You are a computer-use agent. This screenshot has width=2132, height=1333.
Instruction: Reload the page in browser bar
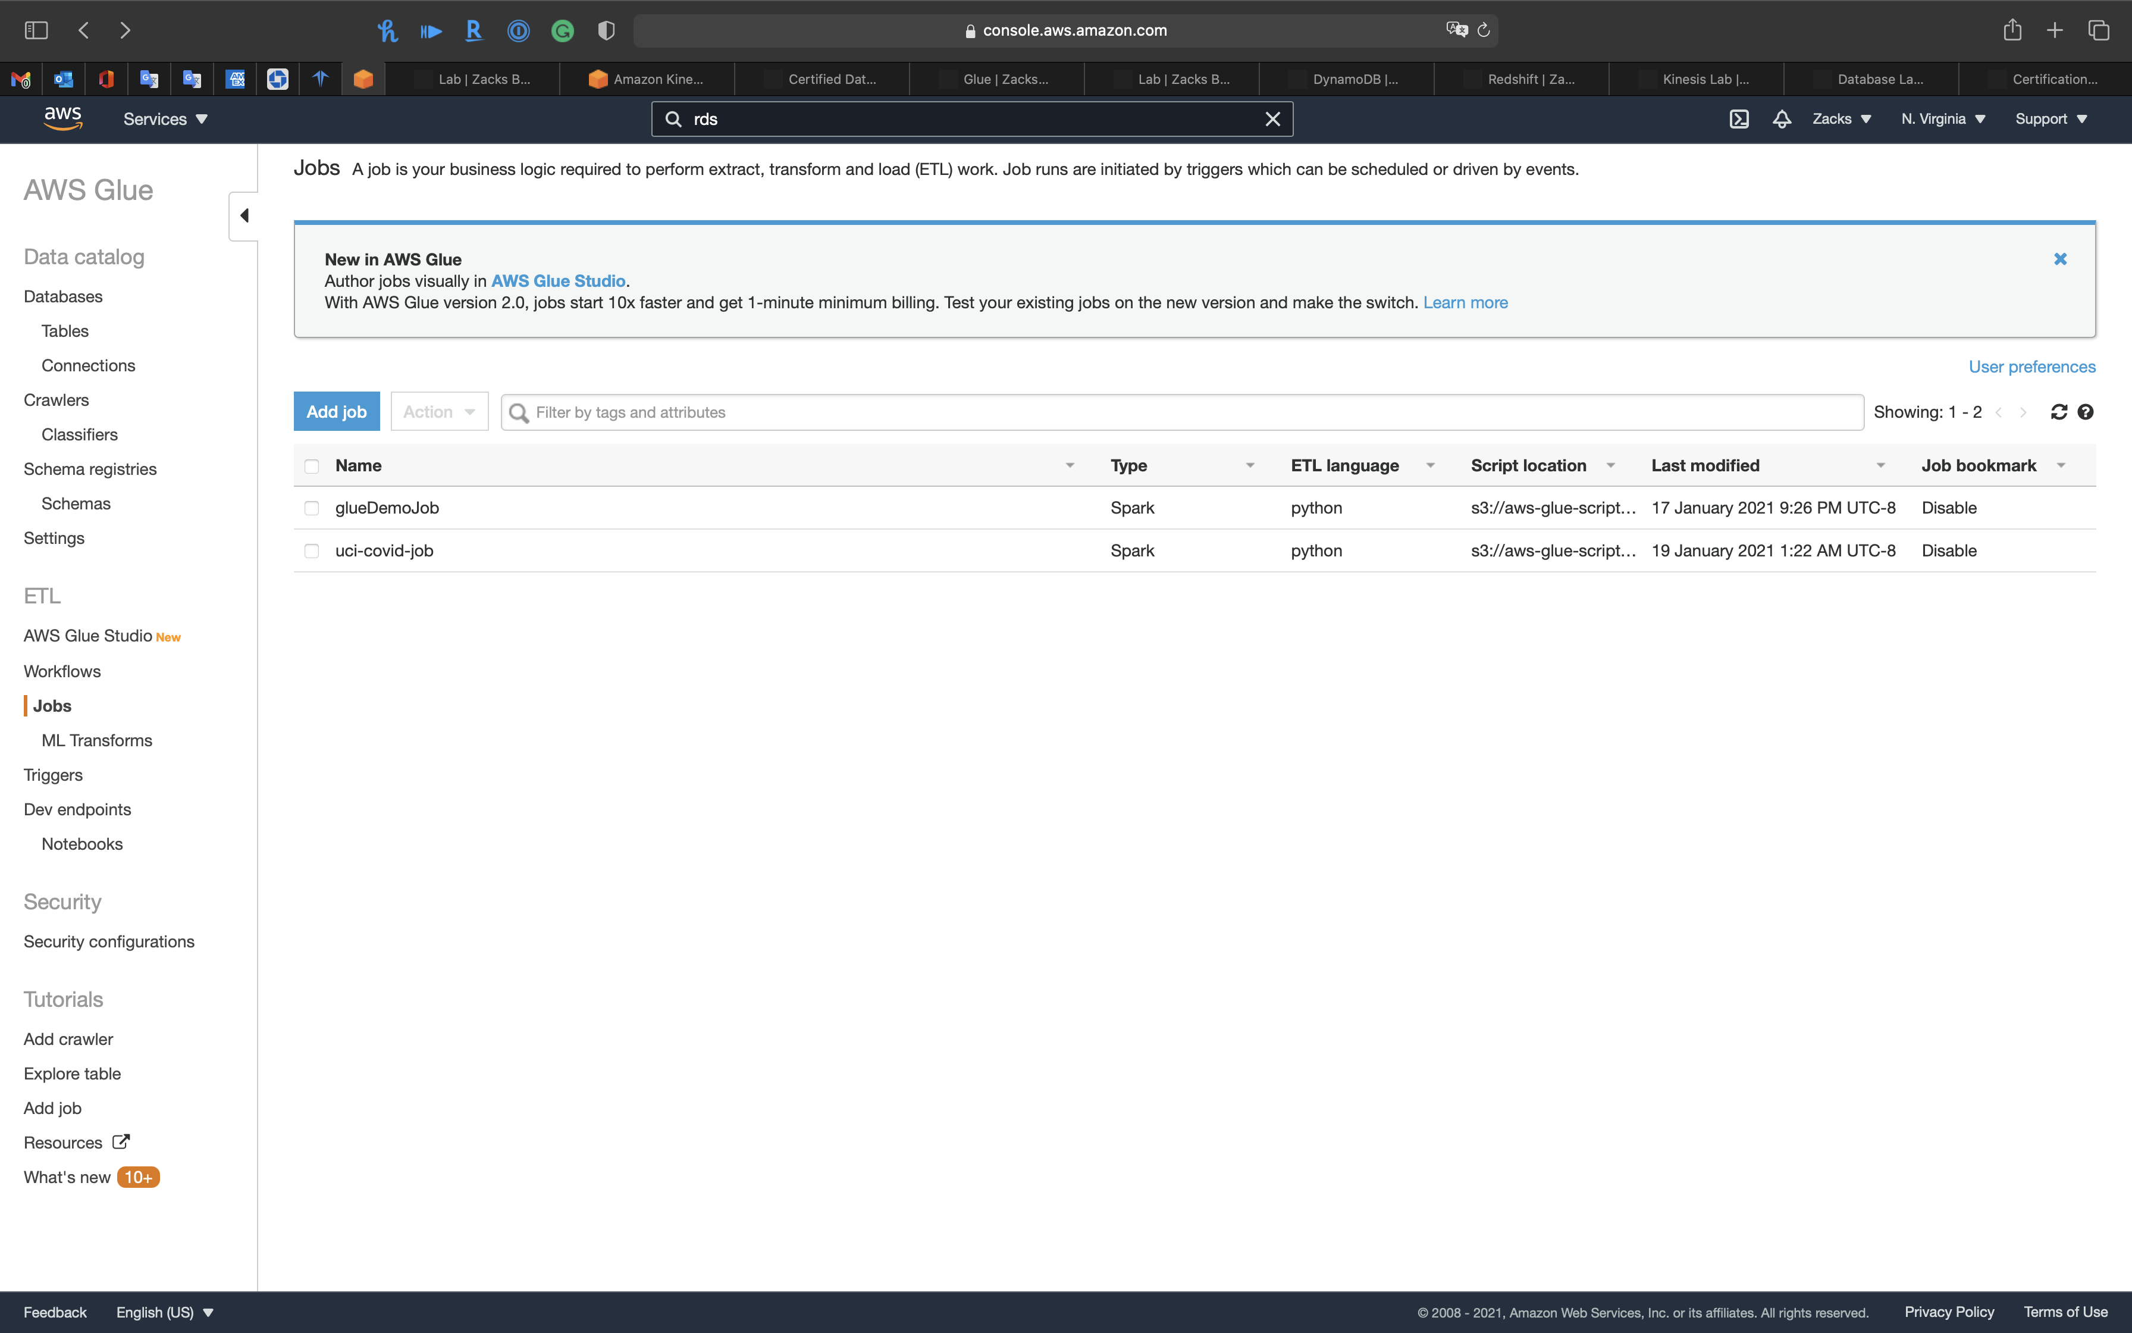point(1484,30)
